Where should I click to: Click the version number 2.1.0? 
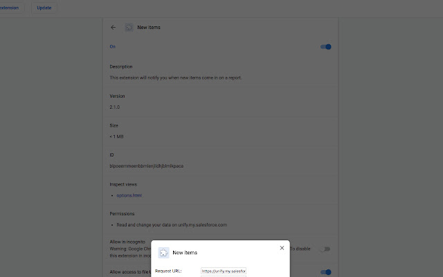pos(115,107)
